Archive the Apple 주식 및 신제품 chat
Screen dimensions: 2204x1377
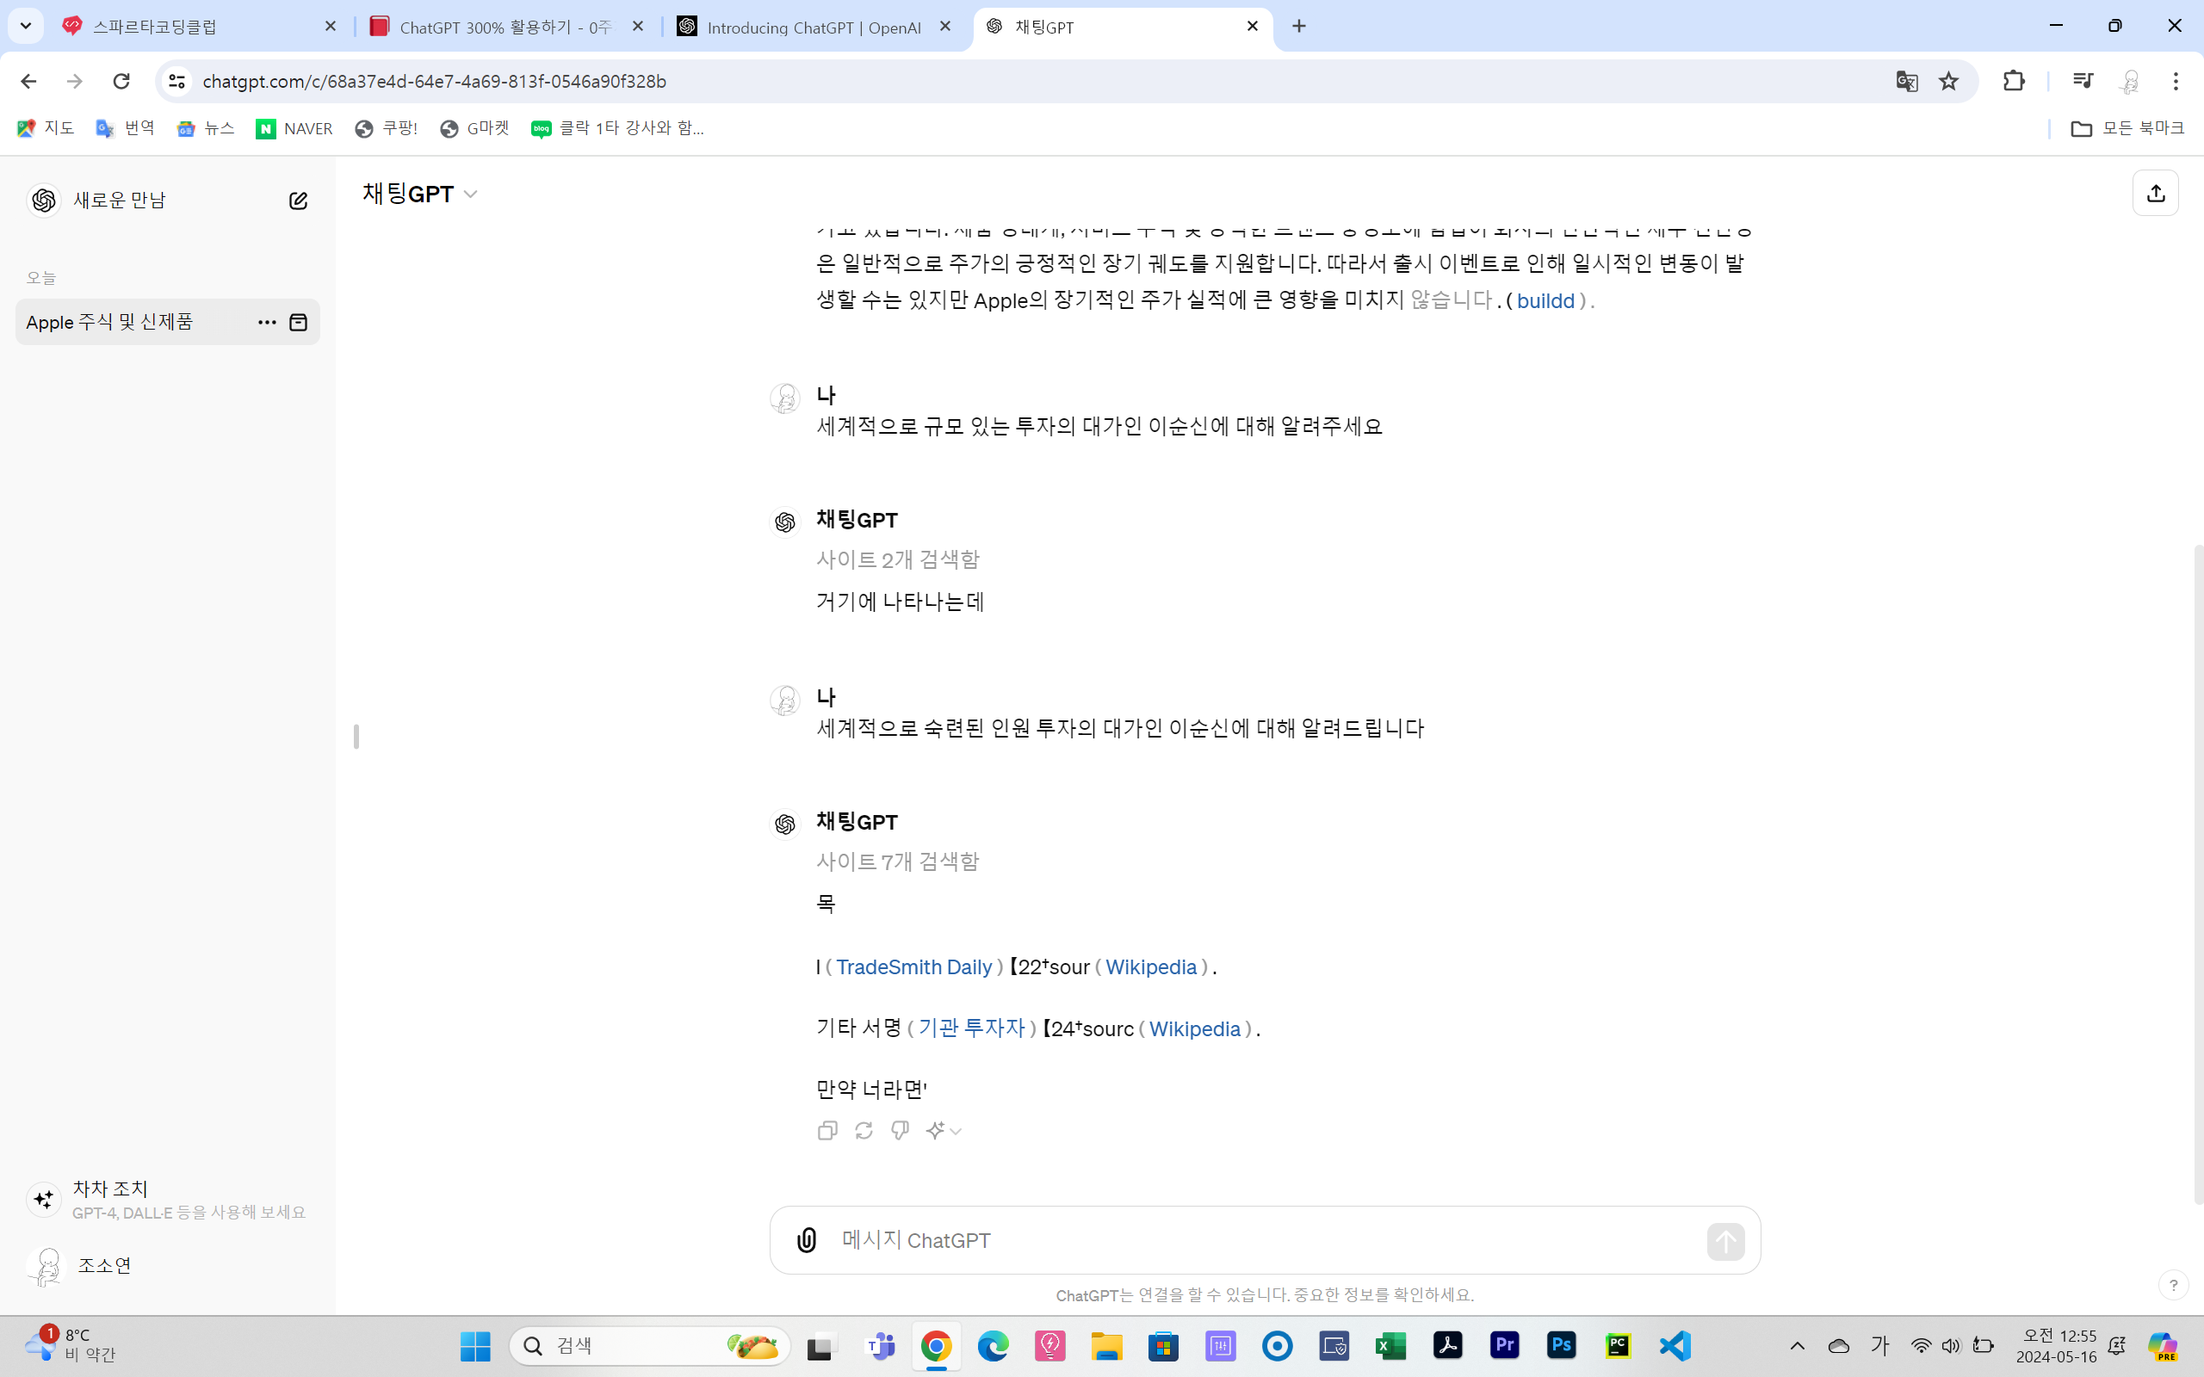[298, 323]
